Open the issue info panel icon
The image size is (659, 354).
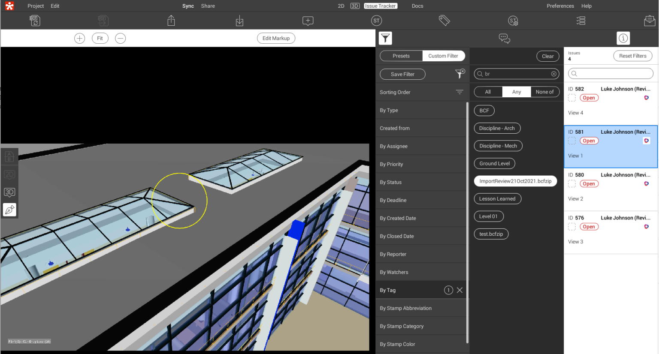click(x=623, y=38)
